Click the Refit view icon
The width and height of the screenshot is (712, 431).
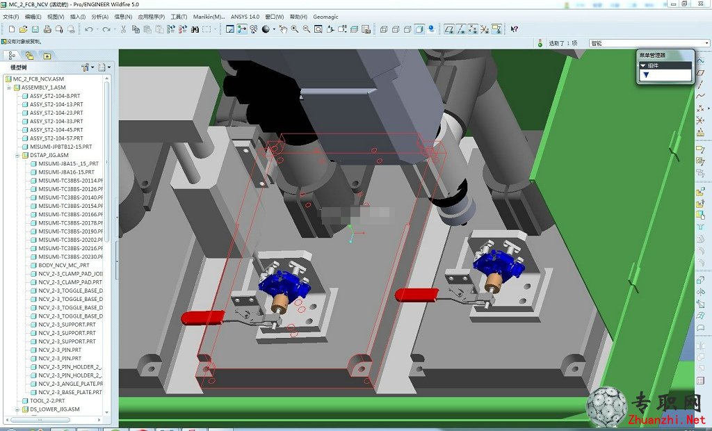[318, 29]
